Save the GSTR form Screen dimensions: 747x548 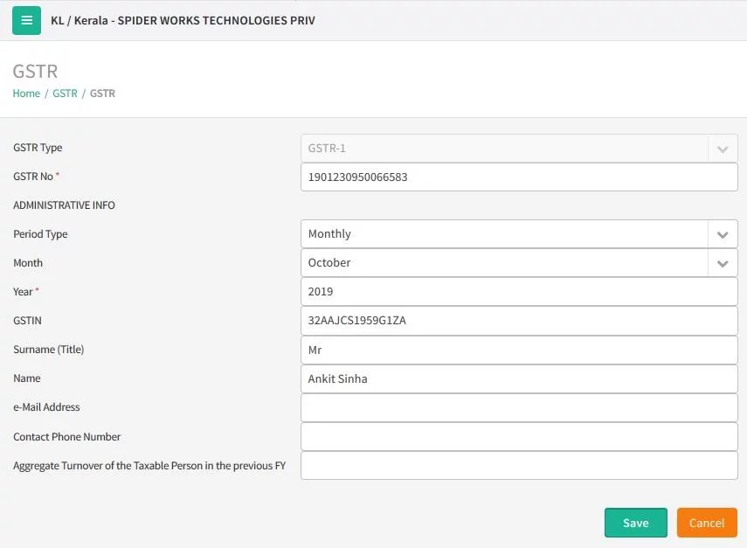click(x=635, y=523)
